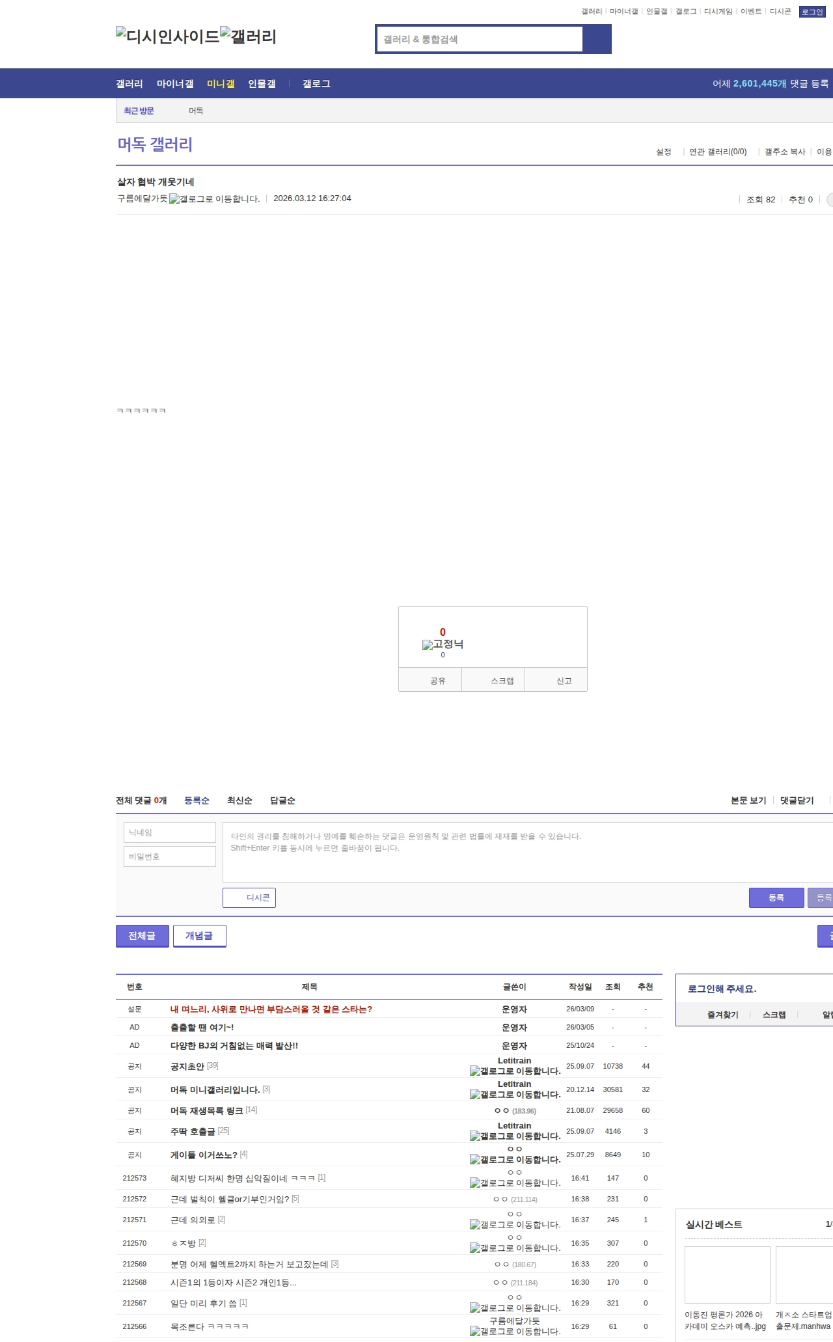The width and height of the screenshot is (833, 1342).
Task: Click the 고정닉 recommend icon
Action: point(443,644)
